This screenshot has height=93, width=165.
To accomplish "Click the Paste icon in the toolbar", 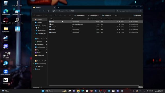I will [x=56, y=16].
